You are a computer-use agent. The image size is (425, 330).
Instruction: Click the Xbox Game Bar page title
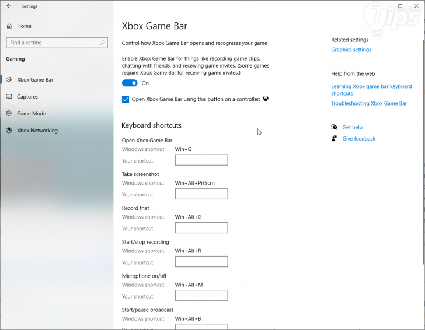click(x=155, y=26)
